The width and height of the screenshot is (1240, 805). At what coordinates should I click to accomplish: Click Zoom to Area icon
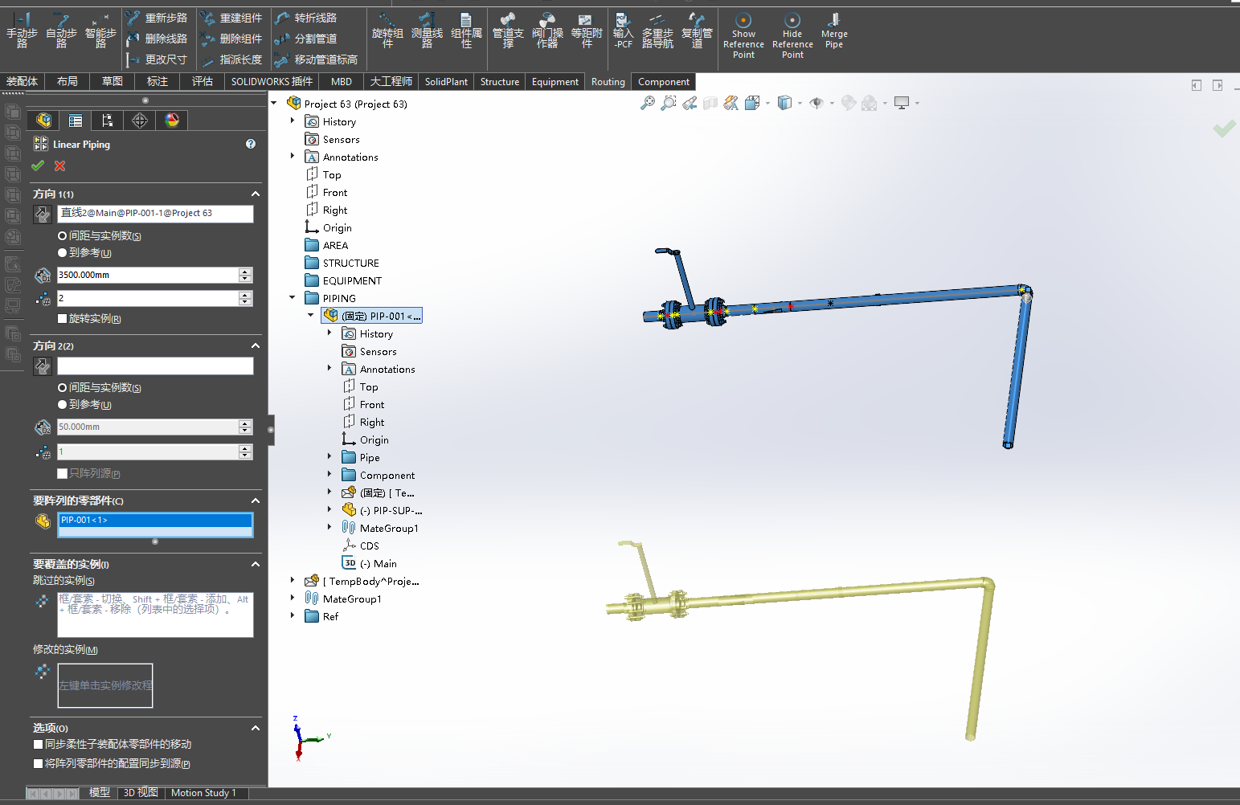click(668, 103)
